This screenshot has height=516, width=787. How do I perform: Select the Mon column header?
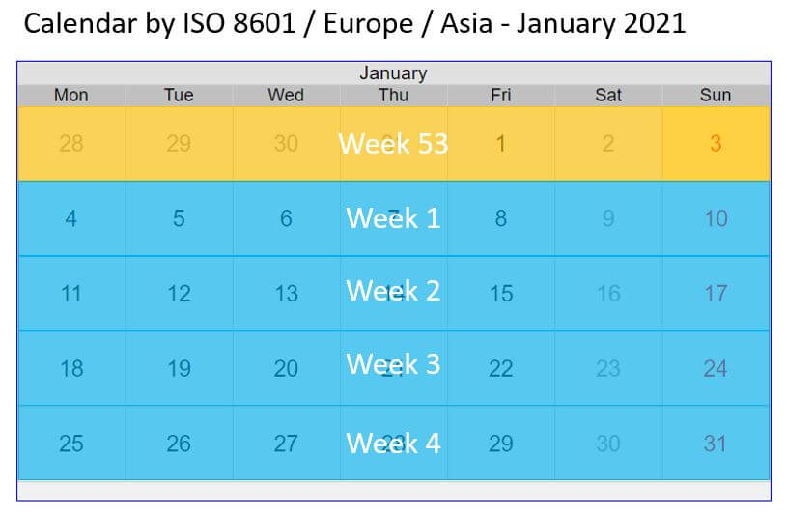(x=71, y=95)
